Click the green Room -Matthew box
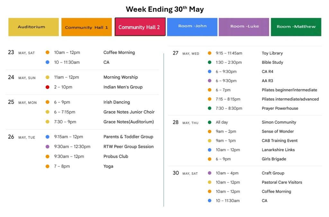 click(296, 27)
